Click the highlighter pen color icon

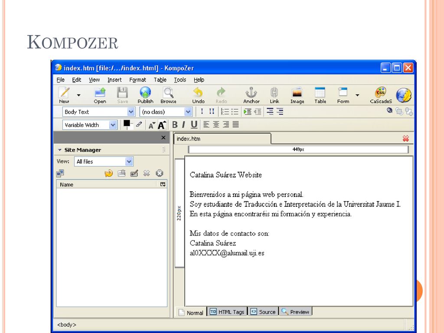[139, 124]
